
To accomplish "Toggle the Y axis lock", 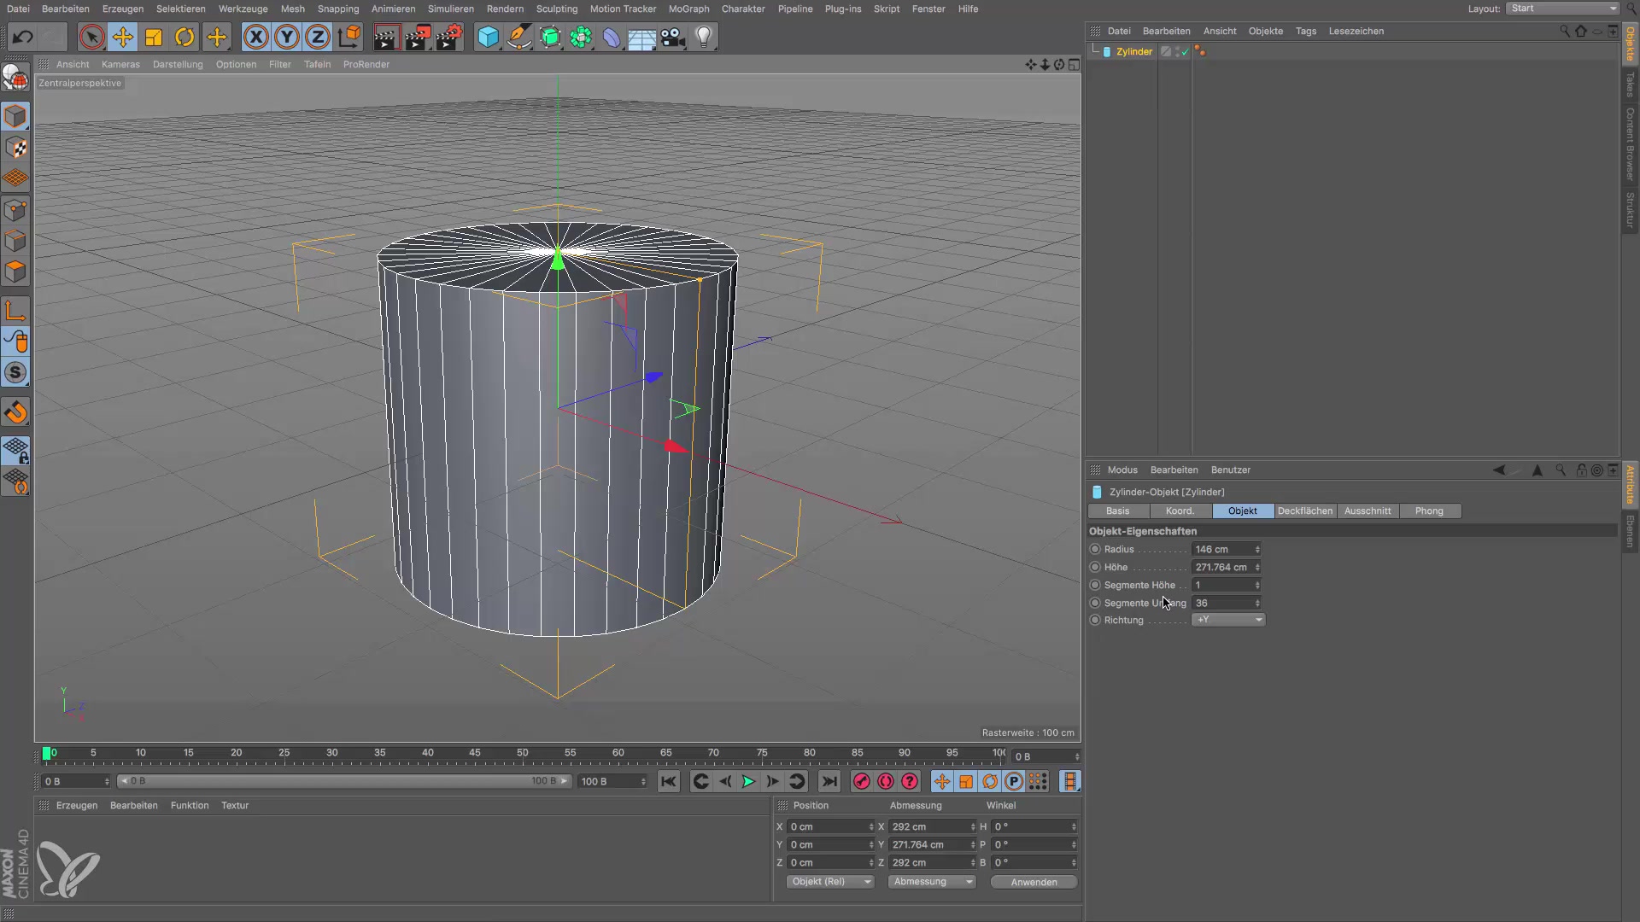I will tap(287, 38).
